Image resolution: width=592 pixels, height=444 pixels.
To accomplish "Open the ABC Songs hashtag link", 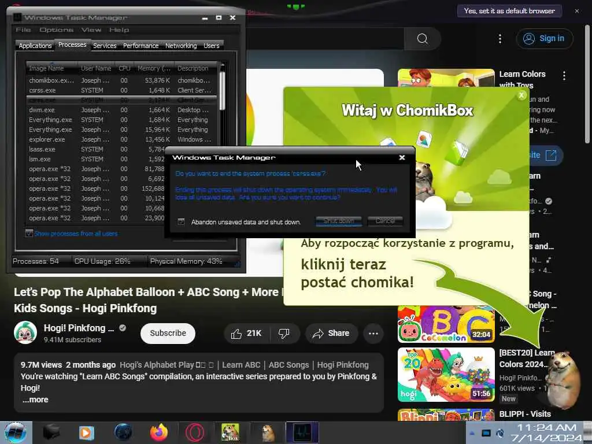I will [288, 365].
